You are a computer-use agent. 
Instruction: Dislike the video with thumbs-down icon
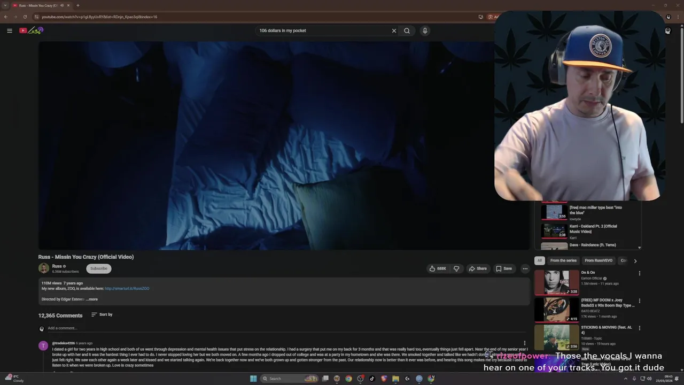[456, 268]
